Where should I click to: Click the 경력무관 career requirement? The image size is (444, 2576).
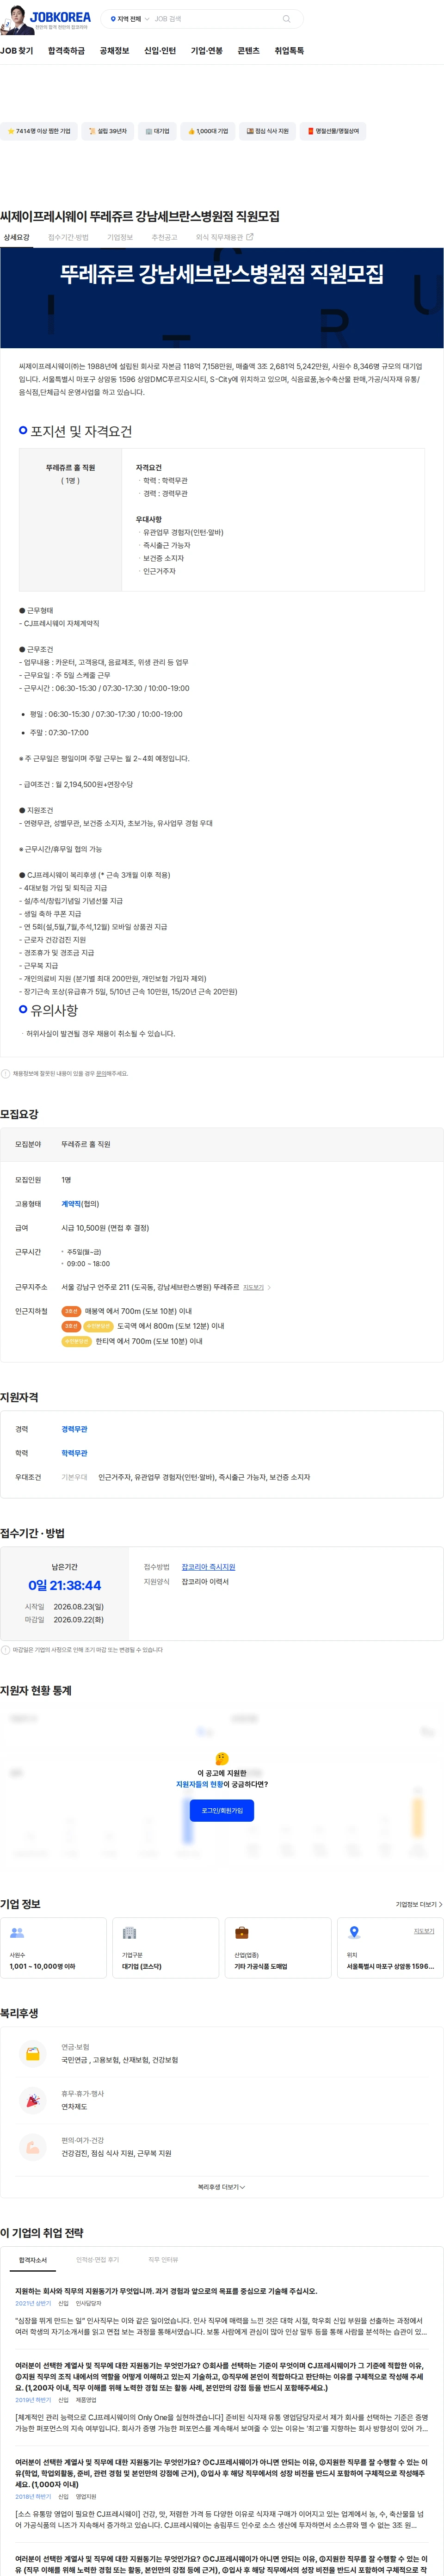[x=74, y=1428]
